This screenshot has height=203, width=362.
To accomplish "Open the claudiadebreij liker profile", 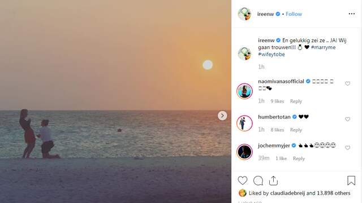I will pyautogui.click(x=287, y=193).
